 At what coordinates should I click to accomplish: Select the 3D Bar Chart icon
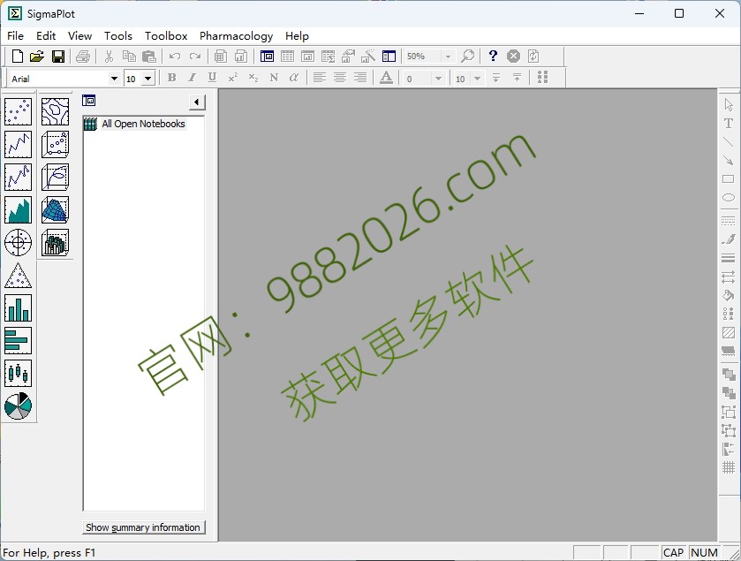pyautogui.click(x=55, y=242)
